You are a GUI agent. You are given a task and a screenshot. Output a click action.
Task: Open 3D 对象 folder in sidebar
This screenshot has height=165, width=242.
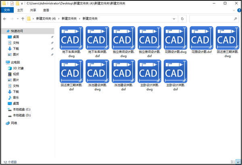point(19,68)
